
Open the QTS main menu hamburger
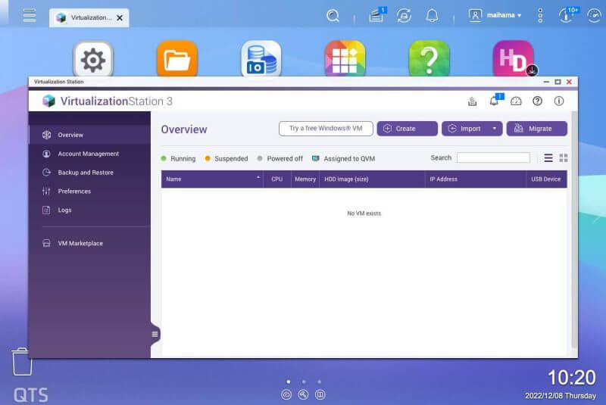pos(30,15)
